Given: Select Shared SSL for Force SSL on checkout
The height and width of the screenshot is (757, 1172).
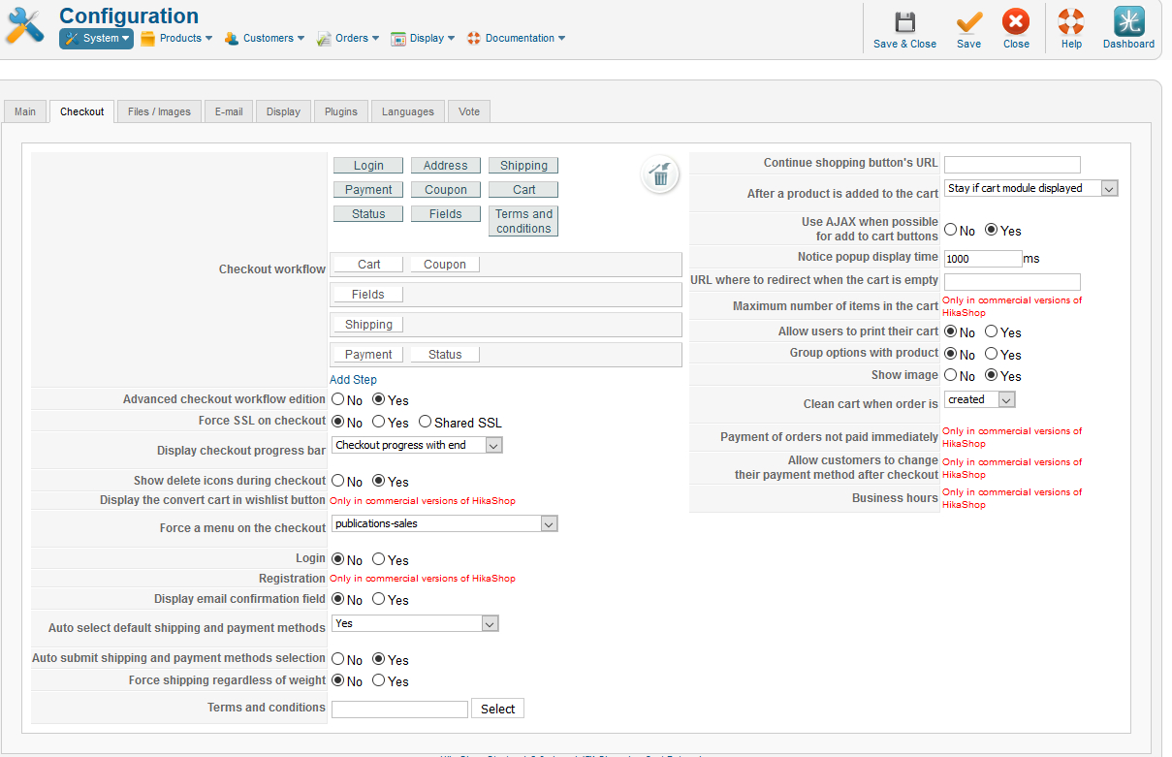Looking at the screenshot, I should pyautogui.click(x=425, y=422).
